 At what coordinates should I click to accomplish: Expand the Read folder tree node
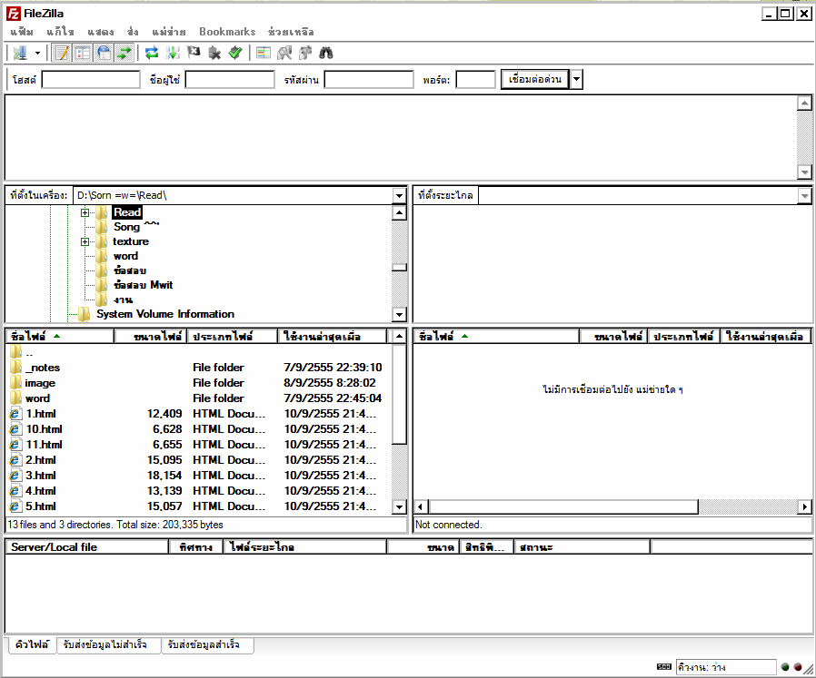pyautogui.click(x=85, y=212)
